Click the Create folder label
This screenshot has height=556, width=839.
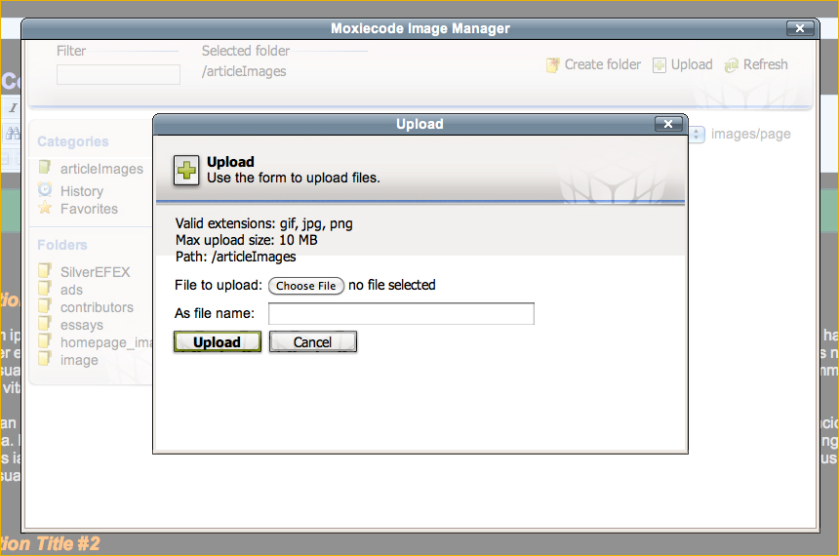point(603,64)
